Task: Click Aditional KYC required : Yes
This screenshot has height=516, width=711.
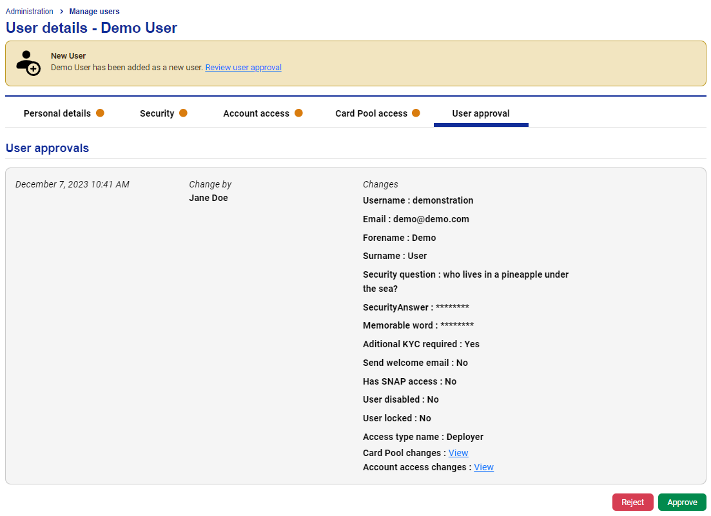Action: (x=421, y=344)
